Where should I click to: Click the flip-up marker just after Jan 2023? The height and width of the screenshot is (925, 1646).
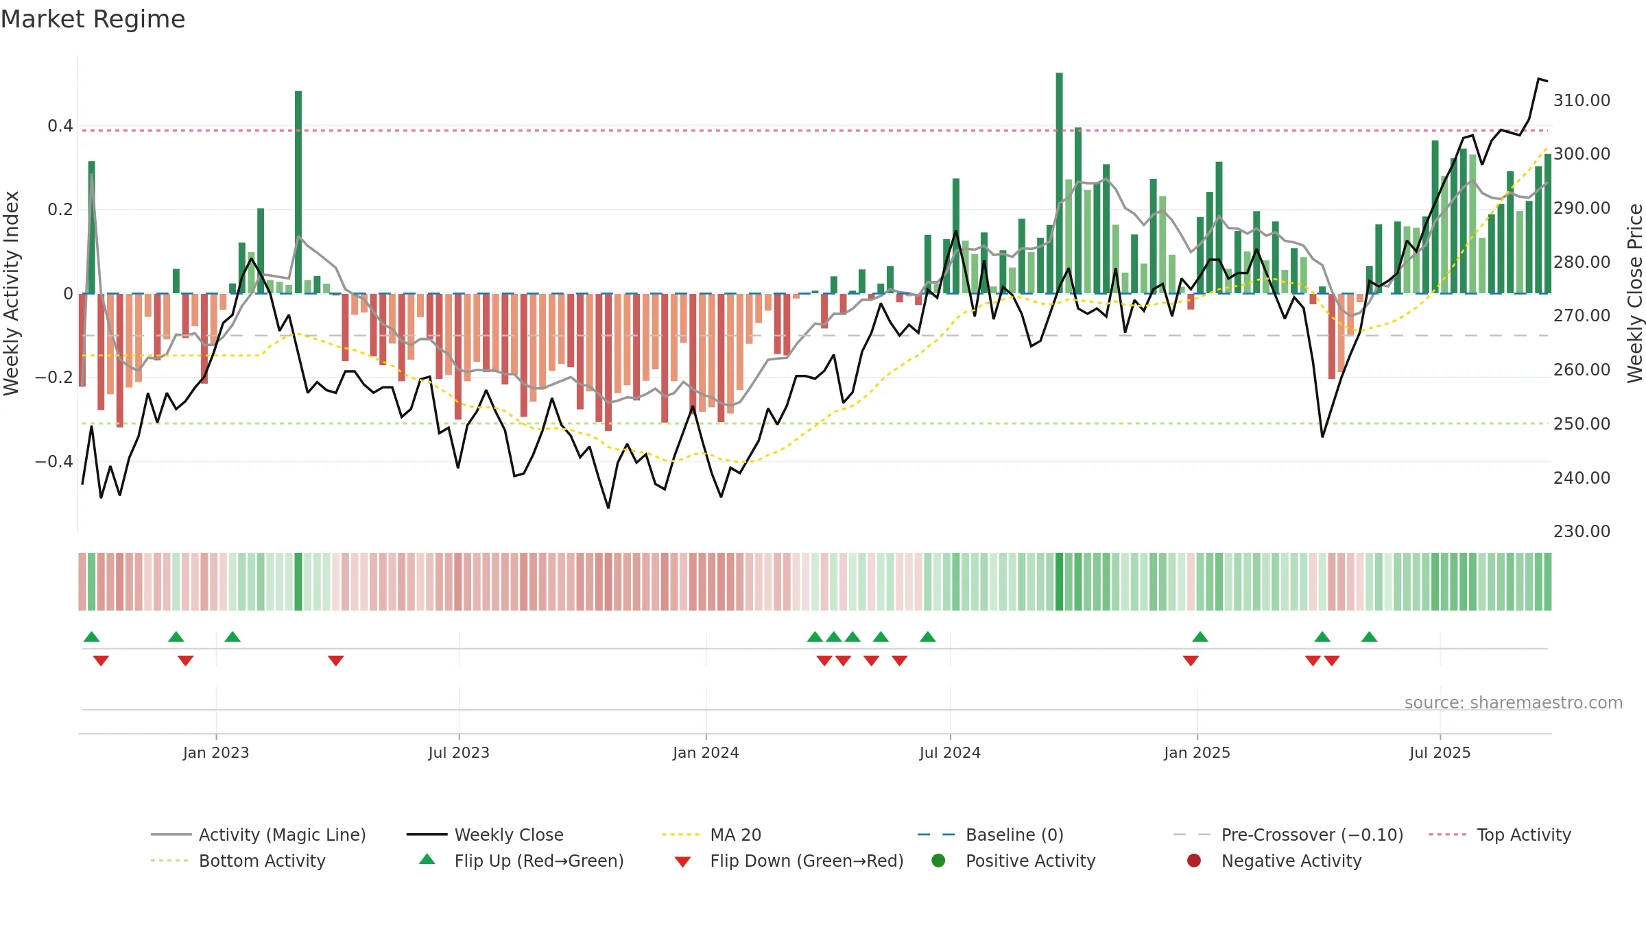point(232,637)
